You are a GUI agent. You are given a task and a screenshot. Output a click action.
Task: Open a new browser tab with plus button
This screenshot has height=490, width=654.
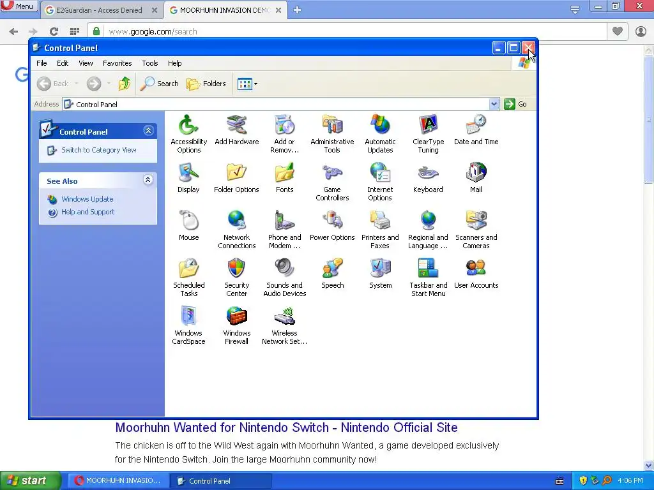[x=297, y=10]
